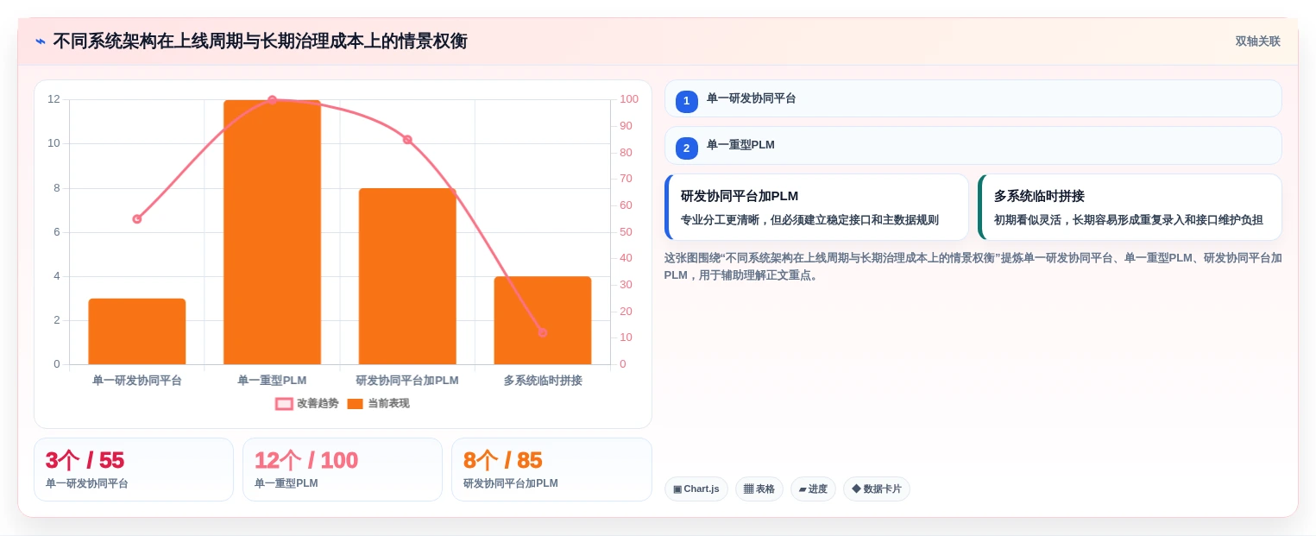
Task: Click the 双轴关联 label in header
Action: (1257, 41)
